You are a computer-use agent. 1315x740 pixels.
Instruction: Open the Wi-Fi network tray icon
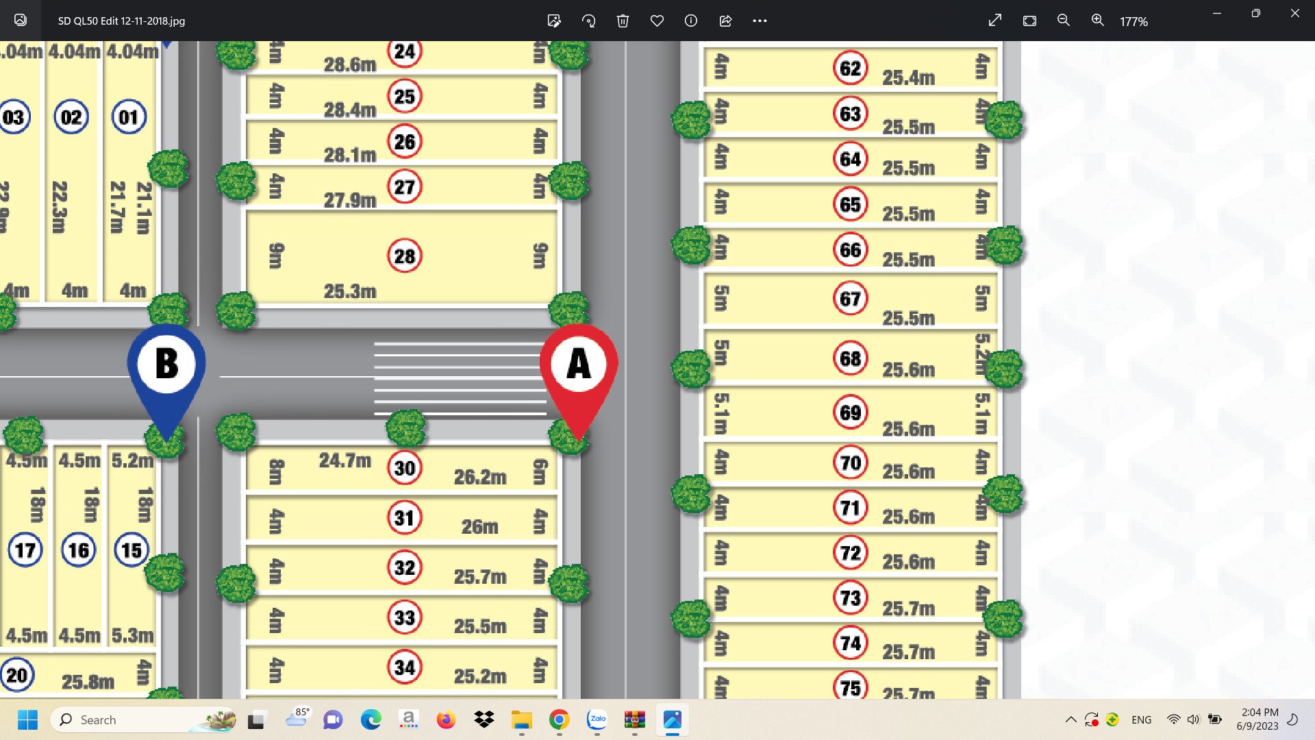[x=1173, y=719]
